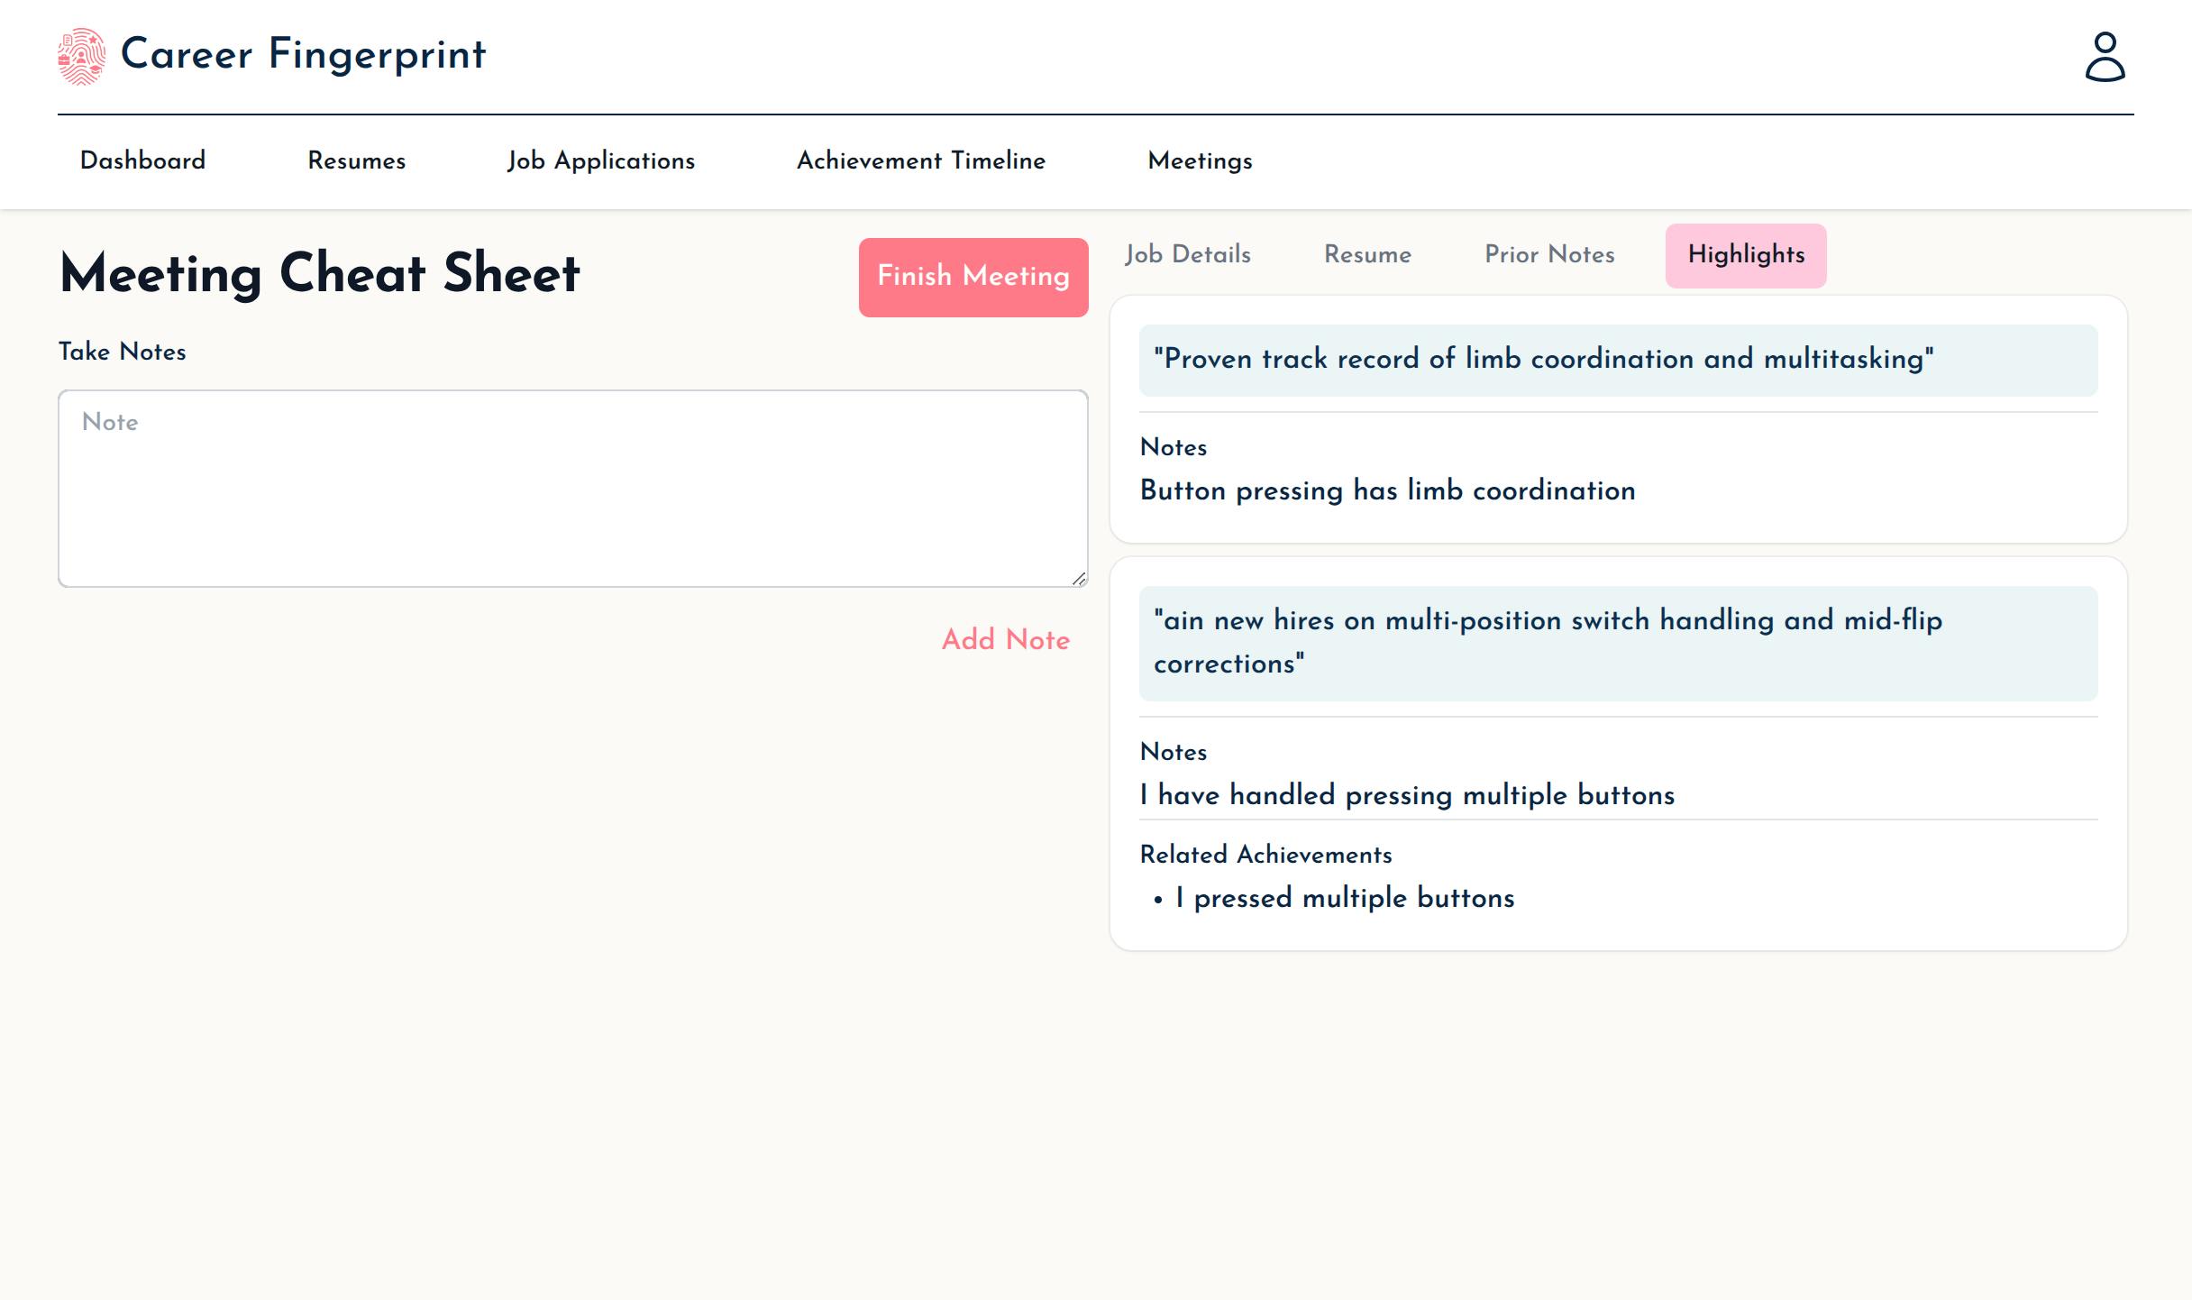The image size is (2192, 1300).
Task: Switch to the Job Details tab
Action: [x=1187, y=254]
